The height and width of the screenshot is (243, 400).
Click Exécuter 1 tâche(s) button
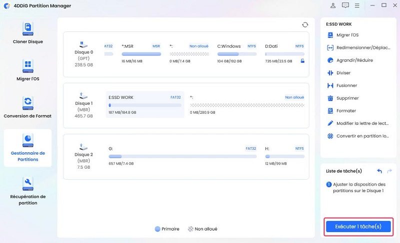click(x=358, y=227)
